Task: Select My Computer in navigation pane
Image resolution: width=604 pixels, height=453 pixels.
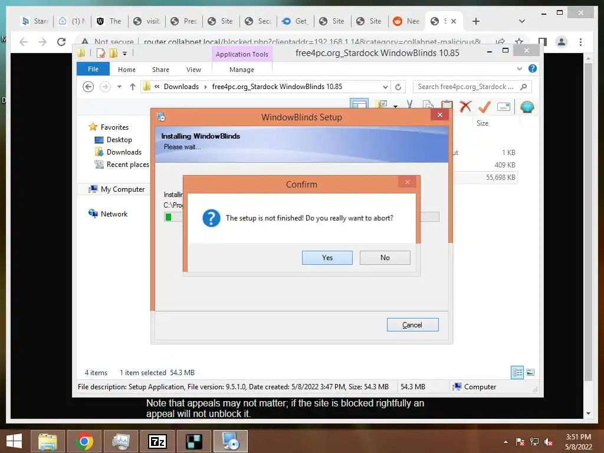Action: (117, 189)
